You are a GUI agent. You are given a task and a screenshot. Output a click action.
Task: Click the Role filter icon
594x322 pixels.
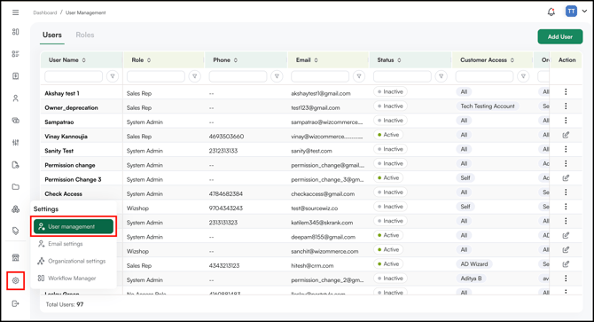[x=195, y=76]
